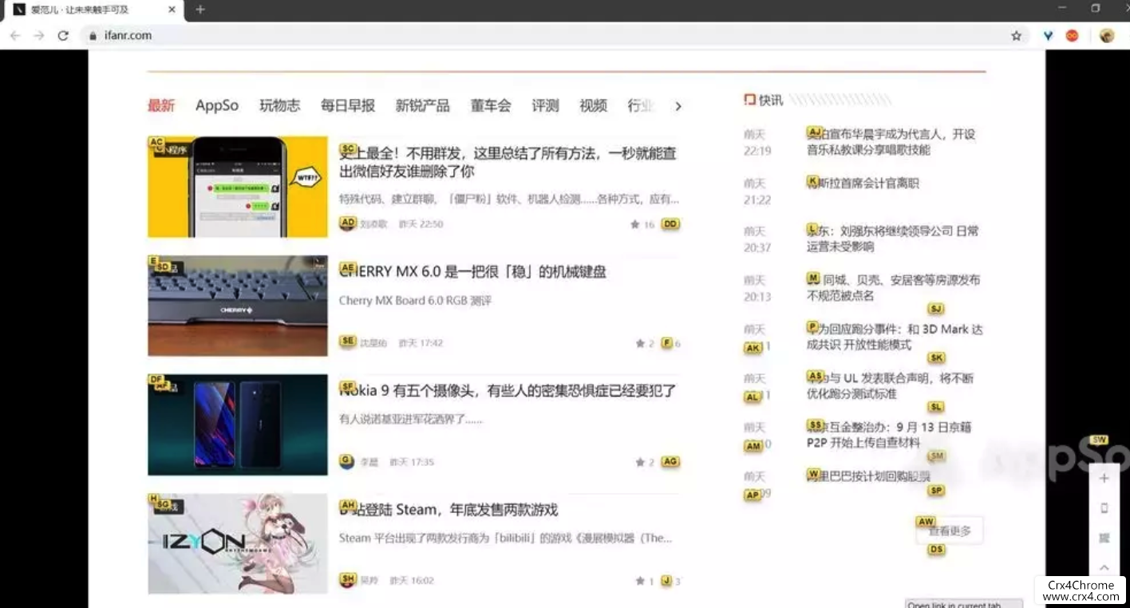The width and height of the screenshot is (1130, 608).
Task: Click the plus icon in floating sidebar
Action: pos(1104,479)
